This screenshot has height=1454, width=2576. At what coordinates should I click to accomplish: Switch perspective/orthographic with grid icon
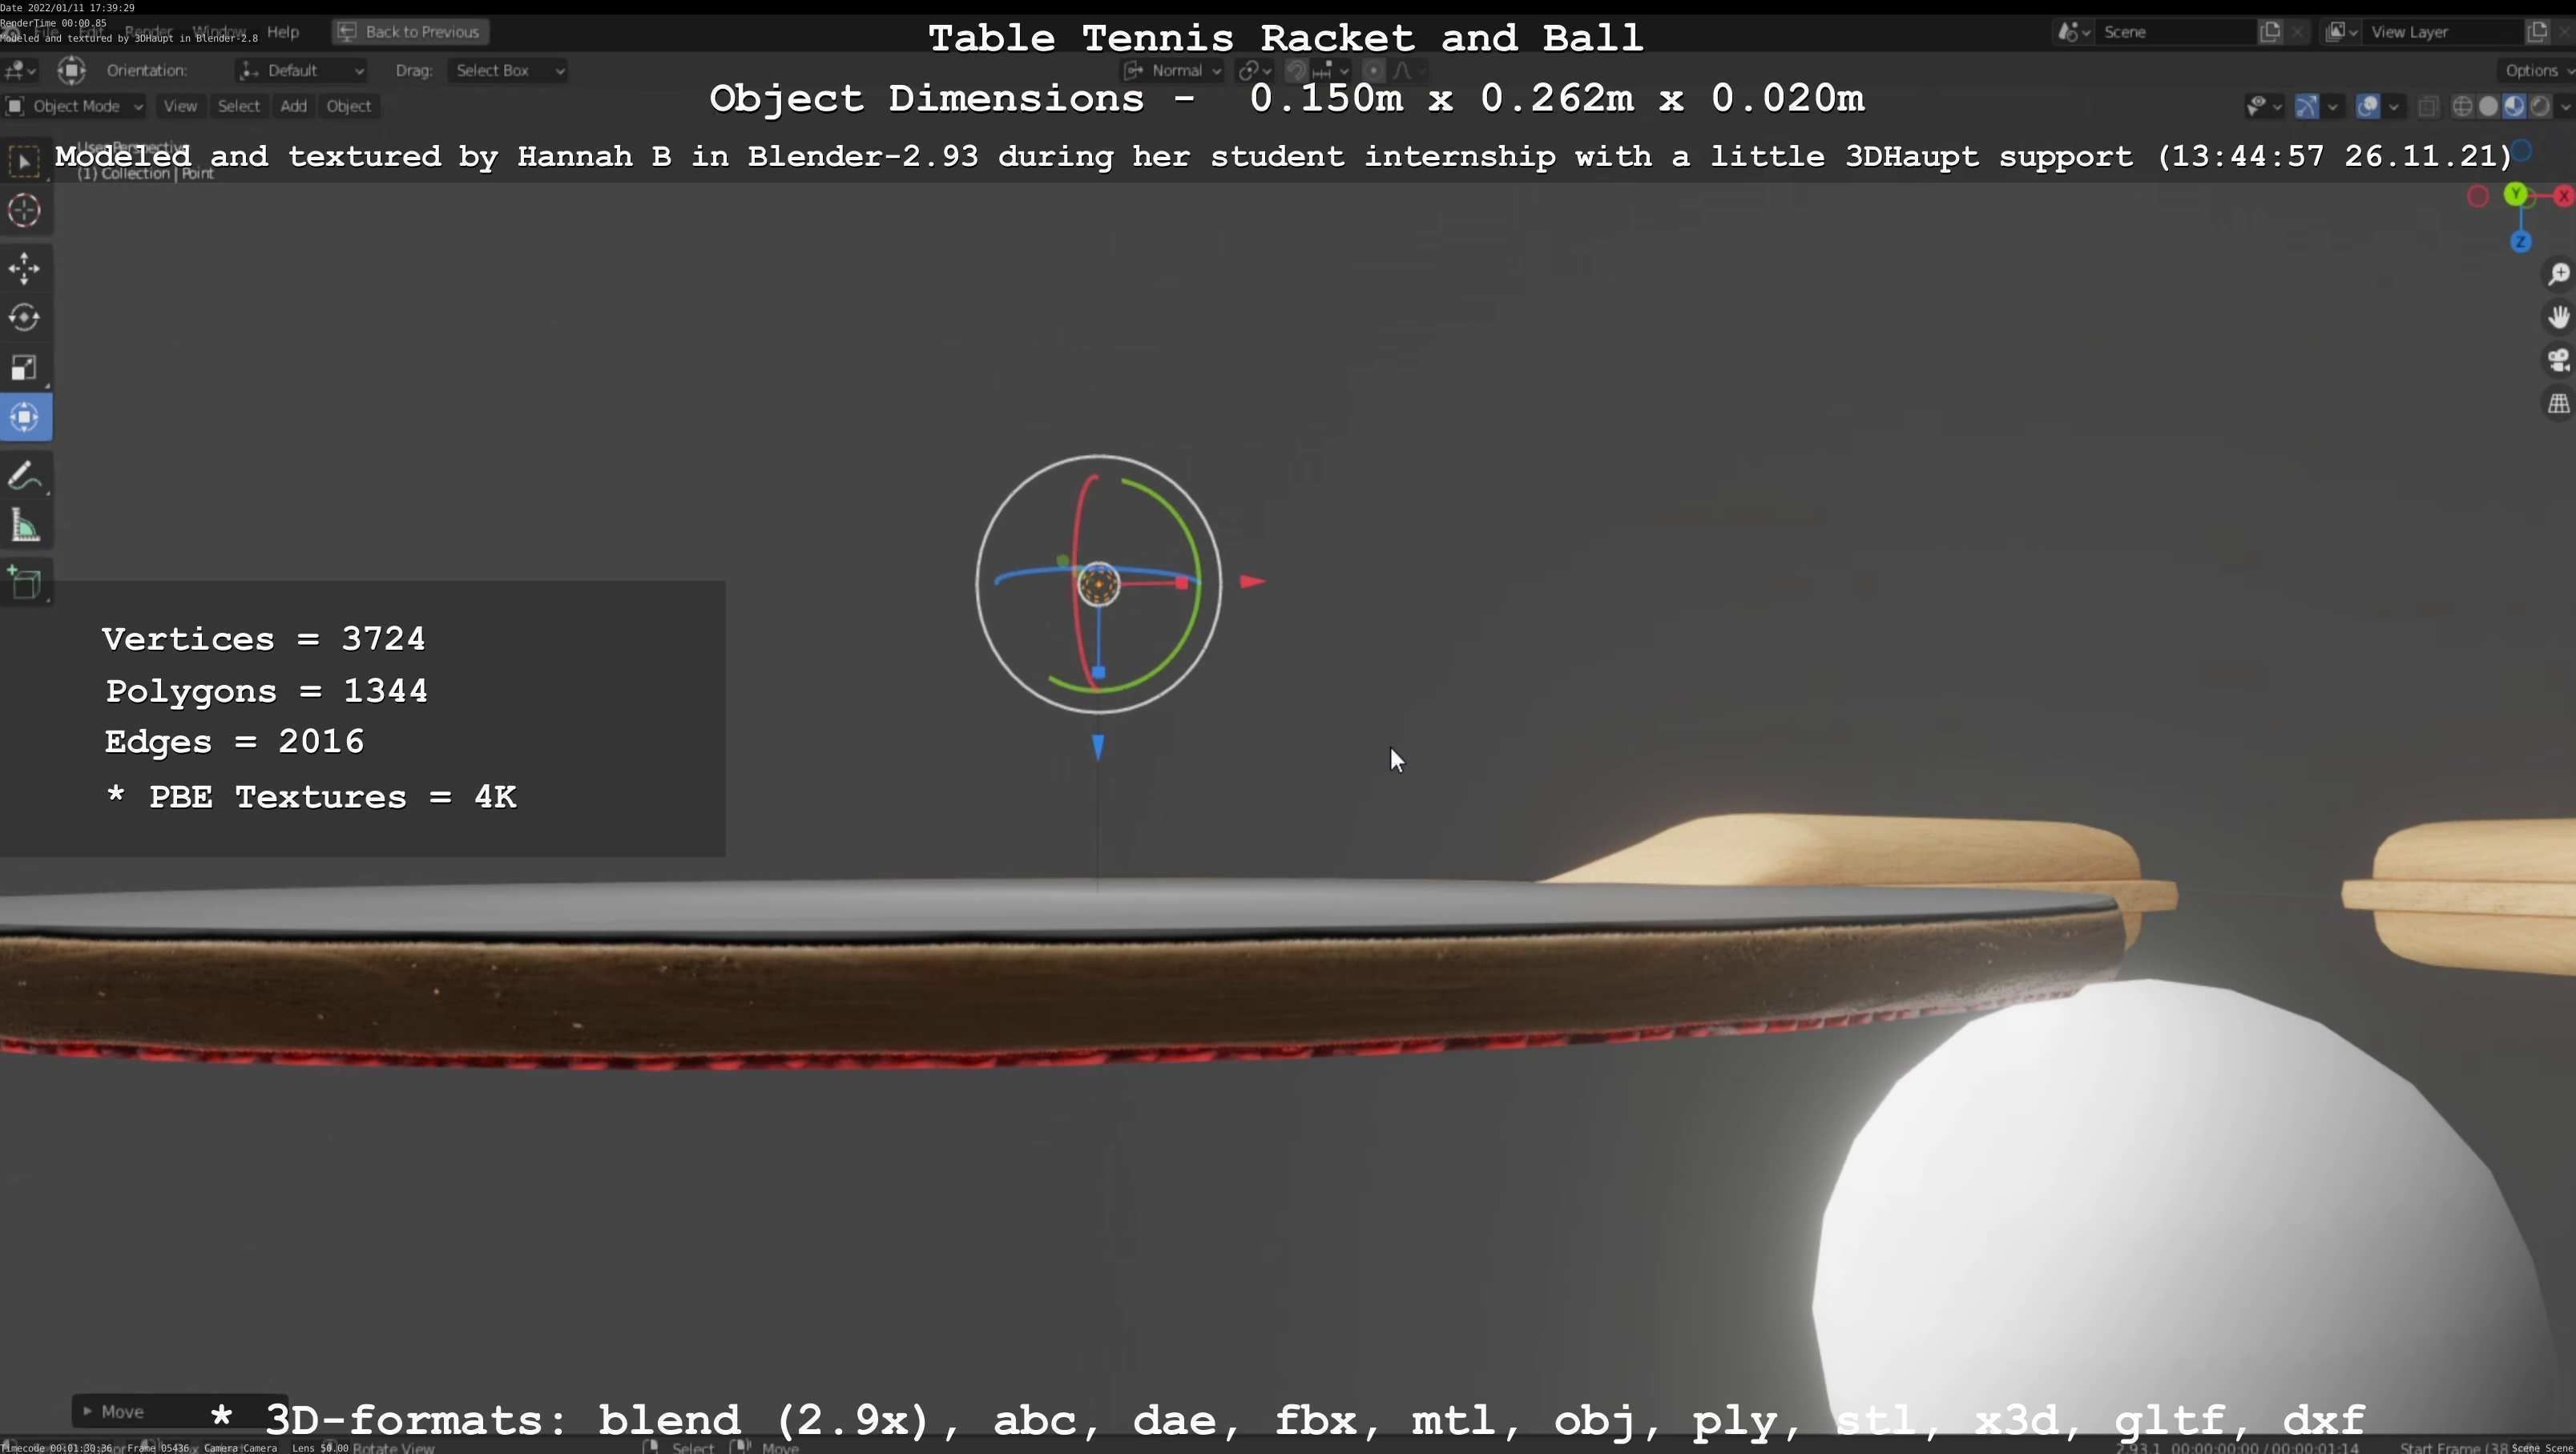[2558, 404]
